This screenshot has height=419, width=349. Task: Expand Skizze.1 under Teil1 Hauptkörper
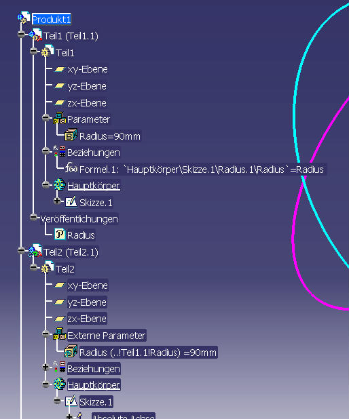point(57,201)
